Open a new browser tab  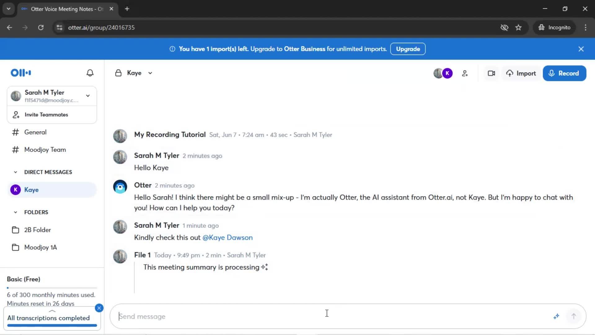127,9
